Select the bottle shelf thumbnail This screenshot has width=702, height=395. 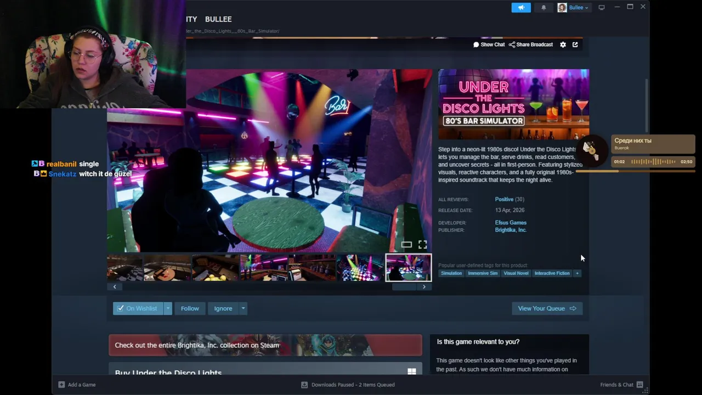tap(312, 268)
